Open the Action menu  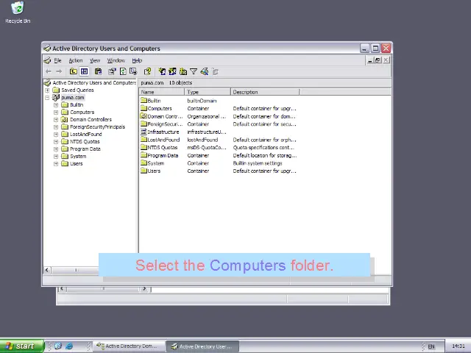76,60
